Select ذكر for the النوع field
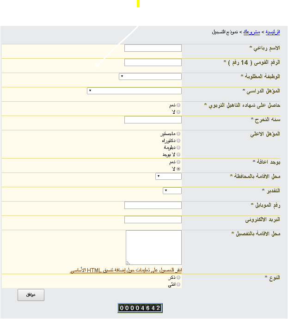The image size is (288, 319). coord(178,278)
